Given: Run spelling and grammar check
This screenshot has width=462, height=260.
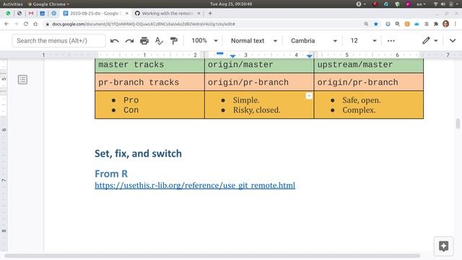Looking at the screenshot, I should [159, 40].
